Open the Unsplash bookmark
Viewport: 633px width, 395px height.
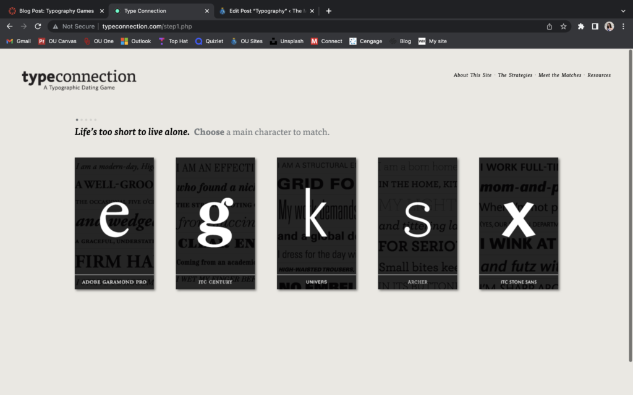coord(287,41)
